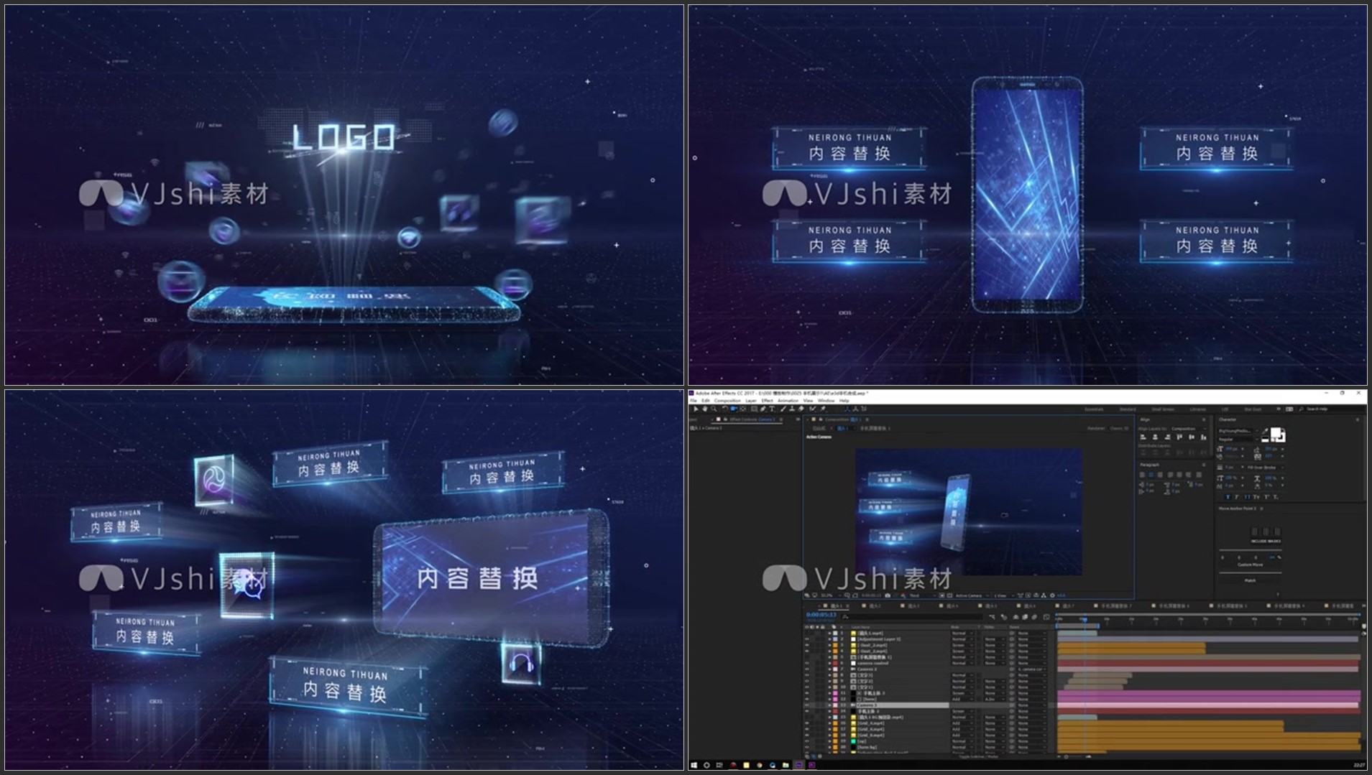The width and height of the screenshot is (1372, 775).
Task: Select the Zoom tool in toolbar
Action: pos(714,409)
